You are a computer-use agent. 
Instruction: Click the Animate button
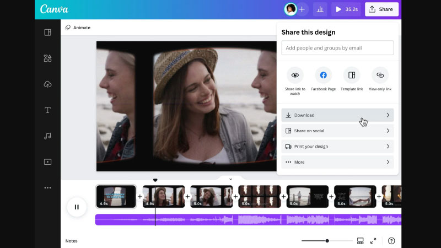(x=78, y=28)
